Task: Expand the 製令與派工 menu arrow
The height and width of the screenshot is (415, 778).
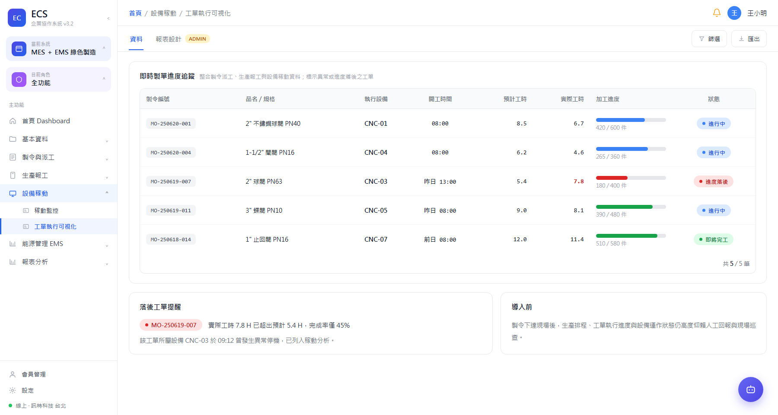Action: [x=107, y=159]
